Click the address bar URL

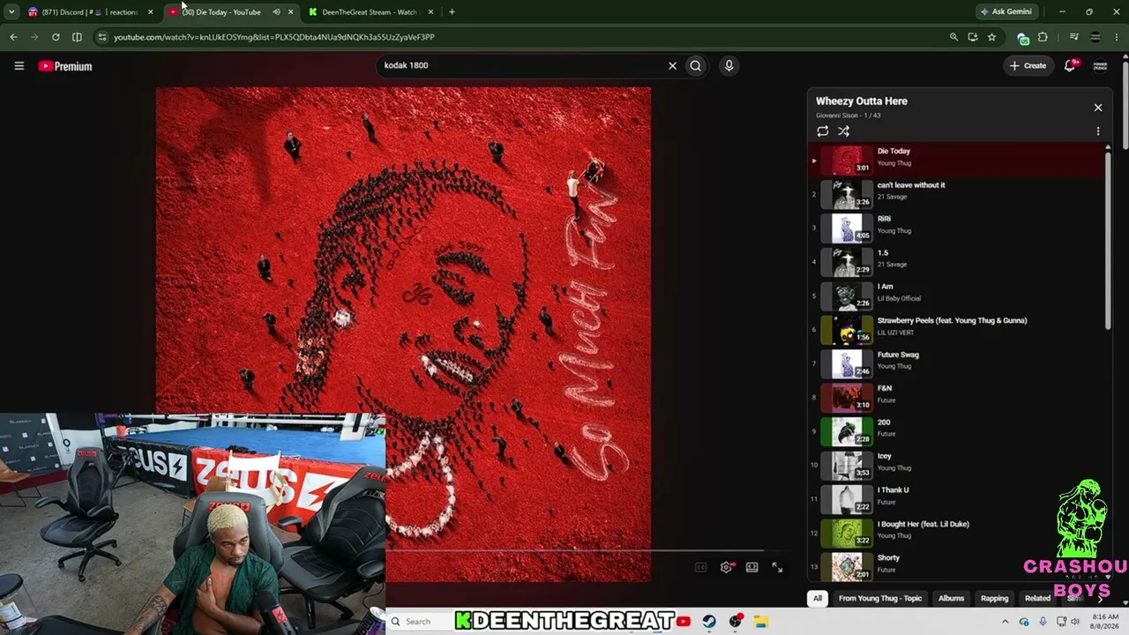coord(274,37)
